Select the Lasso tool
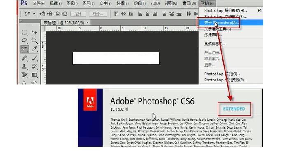The width and height of the screenshot is (285, 166). [24, 41]
